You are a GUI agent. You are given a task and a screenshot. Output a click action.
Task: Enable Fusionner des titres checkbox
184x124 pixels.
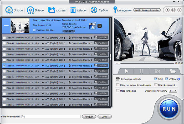pyautogui.click(x=34, y=30)
